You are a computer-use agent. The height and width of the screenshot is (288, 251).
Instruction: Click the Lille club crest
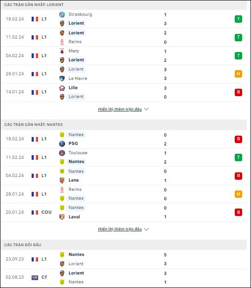click(x=62, y=88)
